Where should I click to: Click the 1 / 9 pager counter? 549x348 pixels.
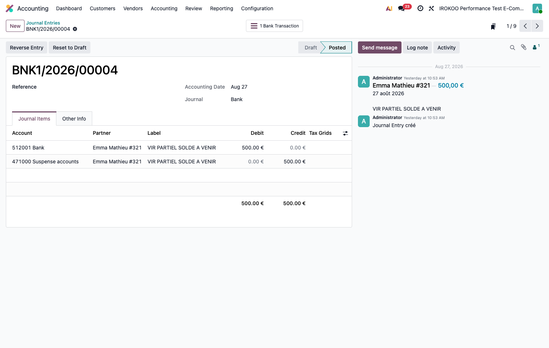[x=511, y=26]
